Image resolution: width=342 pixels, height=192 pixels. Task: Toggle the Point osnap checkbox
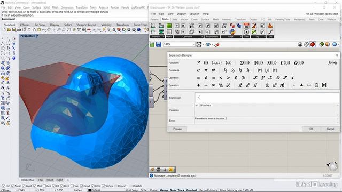[24, 186]
